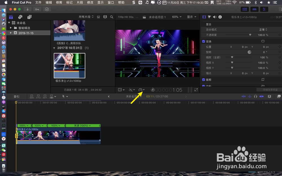Open the select tool arrow dropdown
The height and width of the screenshot is (176, 282).
pos(65,96)
